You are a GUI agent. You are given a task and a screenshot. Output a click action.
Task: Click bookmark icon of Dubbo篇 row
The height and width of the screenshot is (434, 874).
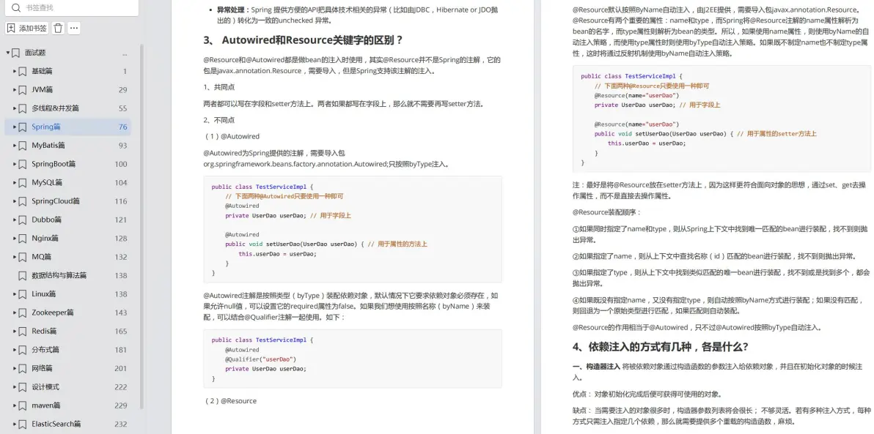[x=22, y=220]
